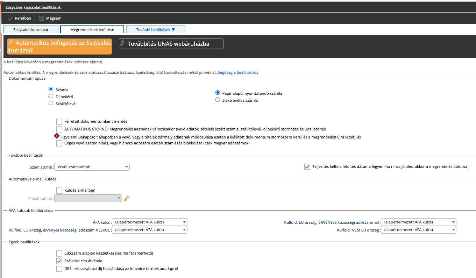Click the Mégsem button
This screenshot has width=476, height=278.
50,18
